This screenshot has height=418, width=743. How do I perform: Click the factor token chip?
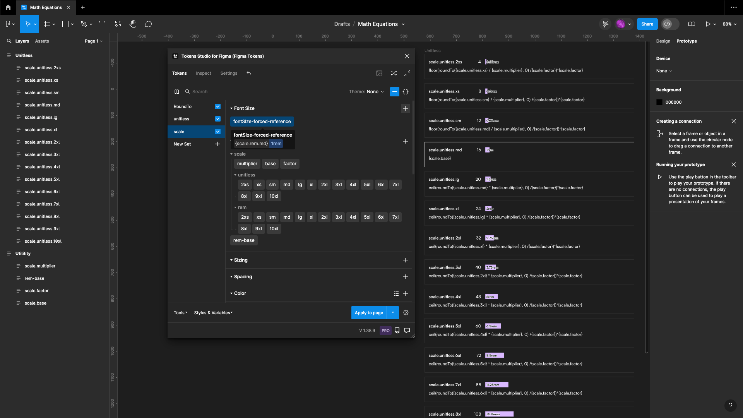click(x=290, y=164)
